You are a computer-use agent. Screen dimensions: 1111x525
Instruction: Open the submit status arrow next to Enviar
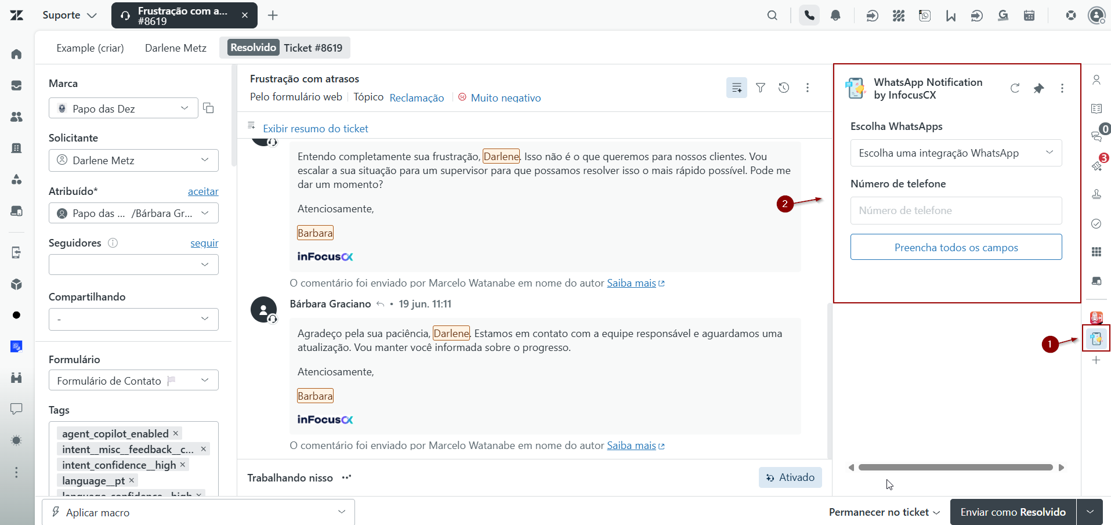1090,512
